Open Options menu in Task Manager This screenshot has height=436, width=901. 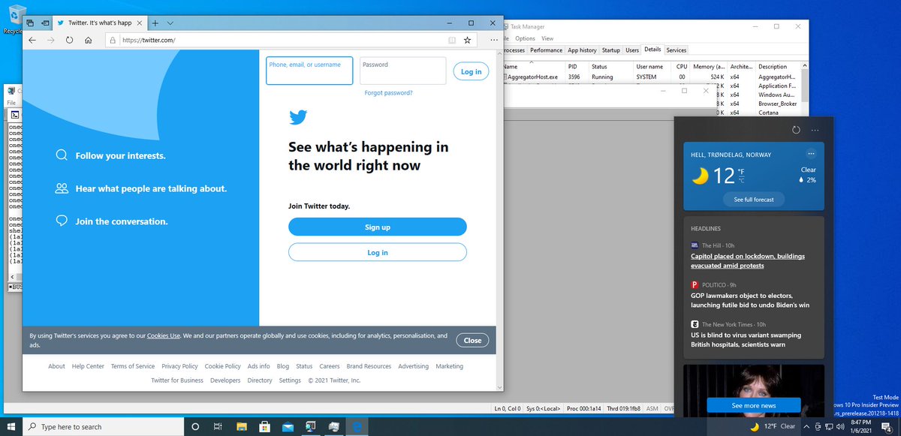[525, 38]
